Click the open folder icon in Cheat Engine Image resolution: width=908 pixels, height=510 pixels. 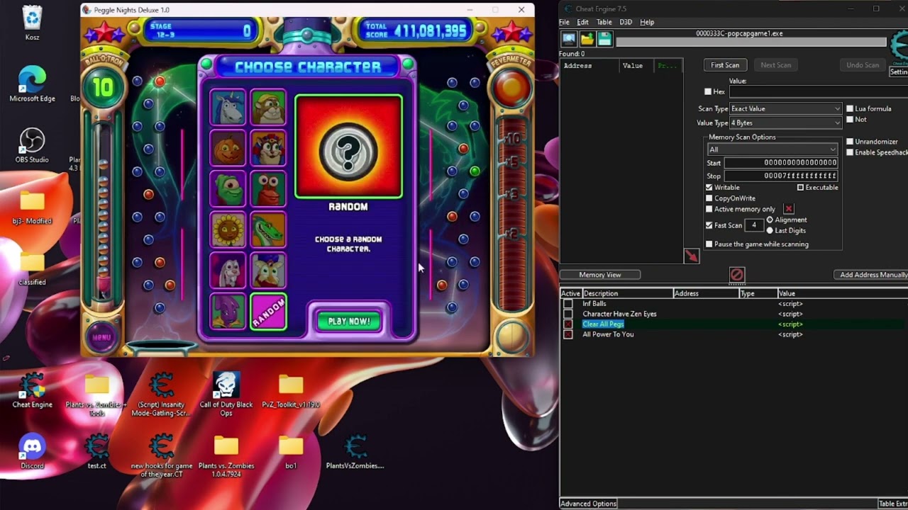587,40
